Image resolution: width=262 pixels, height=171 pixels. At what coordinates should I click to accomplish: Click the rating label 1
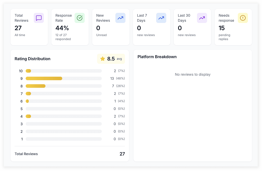point(22,139)
